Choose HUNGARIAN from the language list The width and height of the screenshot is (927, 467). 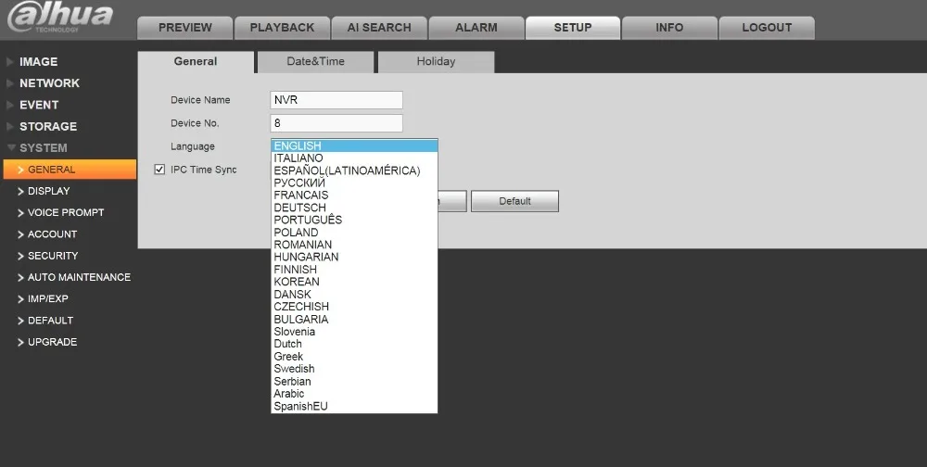coord(354,258)
